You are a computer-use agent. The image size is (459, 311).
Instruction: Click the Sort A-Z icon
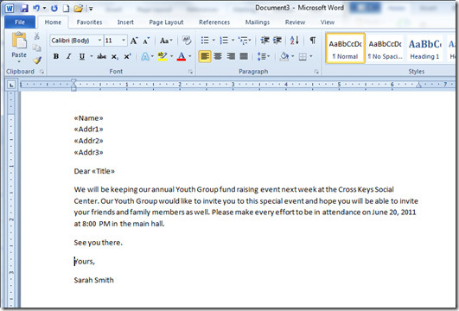pos(295,40)
